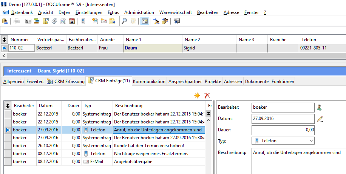Click the entries list scroll-up arrow
Screen dimensions: 346x174
[209, 121]
